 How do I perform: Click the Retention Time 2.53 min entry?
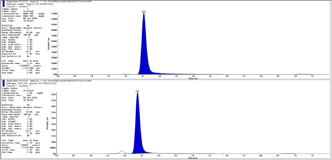point(21,63)
